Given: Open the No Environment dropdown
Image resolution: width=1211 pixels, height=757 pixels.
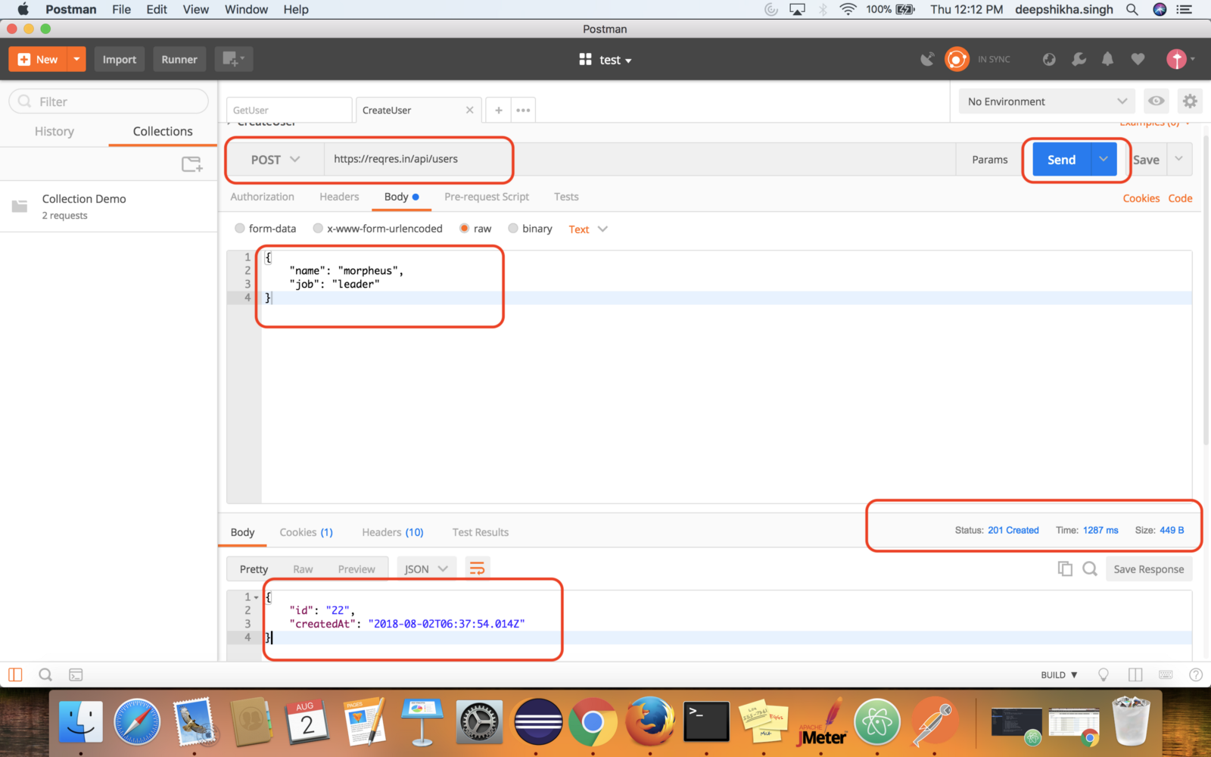Looking at the screenshot, I should (x=1045, y=101).
